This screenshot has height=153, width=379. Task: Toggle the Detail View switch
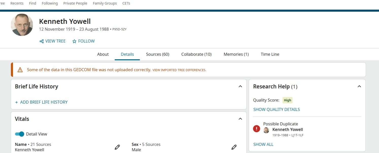click(x=20, y=134)
